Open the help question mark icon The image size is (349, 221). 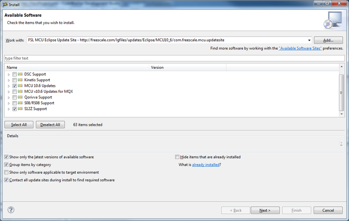[11, 210]
